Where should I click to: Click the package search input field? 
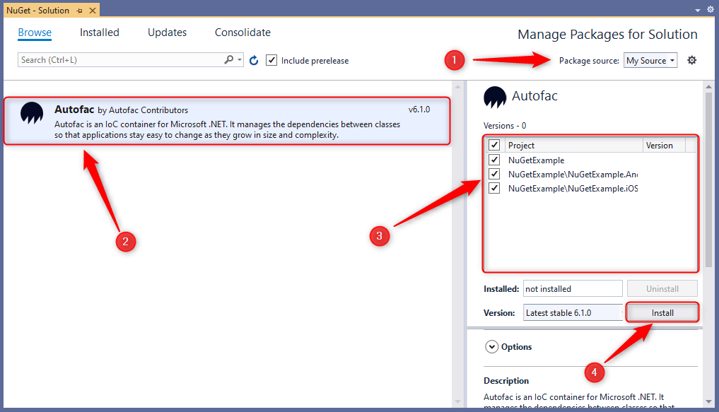[120, 60]
